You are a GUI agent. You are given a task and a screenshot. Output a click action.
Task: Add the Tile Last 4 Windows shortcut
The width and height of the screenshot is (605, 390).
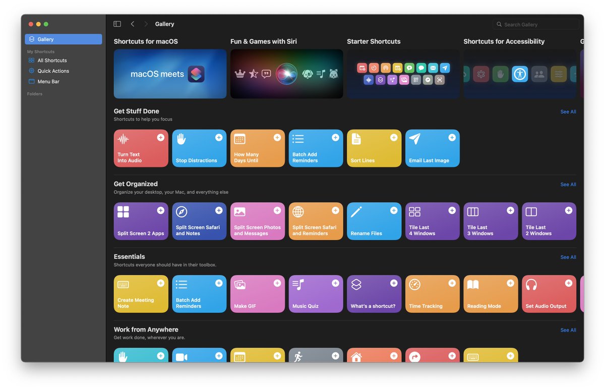[452, 210]
